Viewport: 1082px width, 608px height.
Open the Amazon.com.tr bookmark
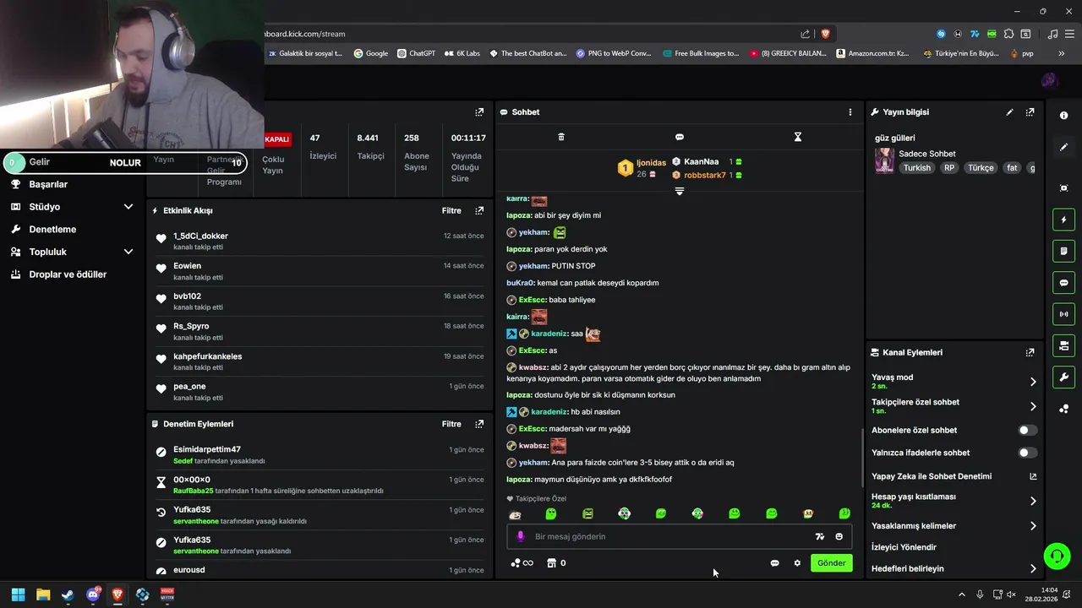coord(872,53)
